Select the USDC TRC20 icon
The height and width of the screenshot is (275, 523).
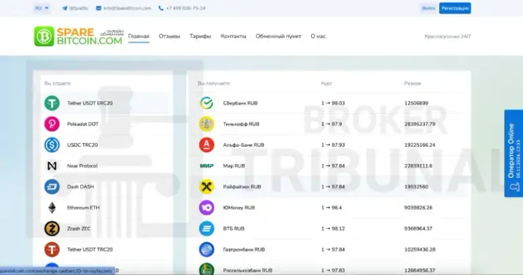[52, 145]
